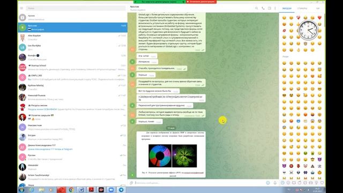Click the analog clock desktop gadget
This screenshot has height=193, width=343.
click(308, 30)
